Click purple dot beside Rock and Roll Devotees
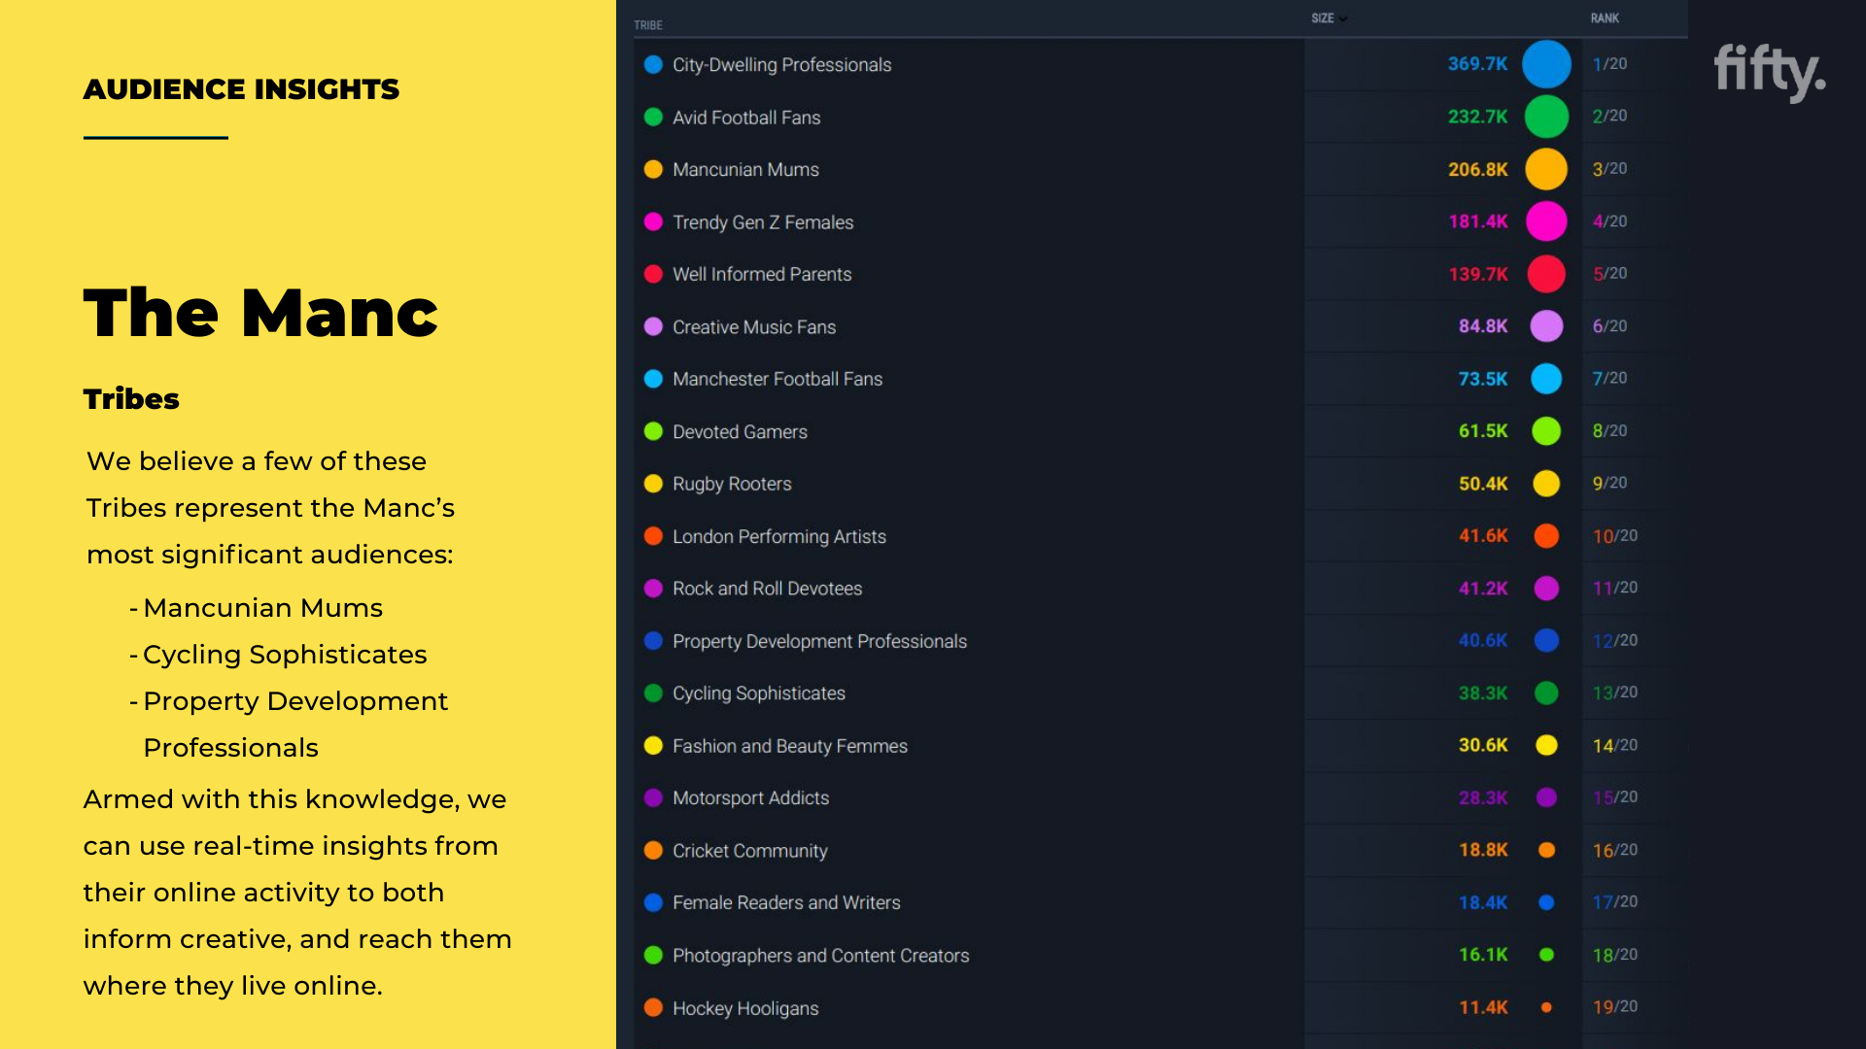 tap(653, 589)
